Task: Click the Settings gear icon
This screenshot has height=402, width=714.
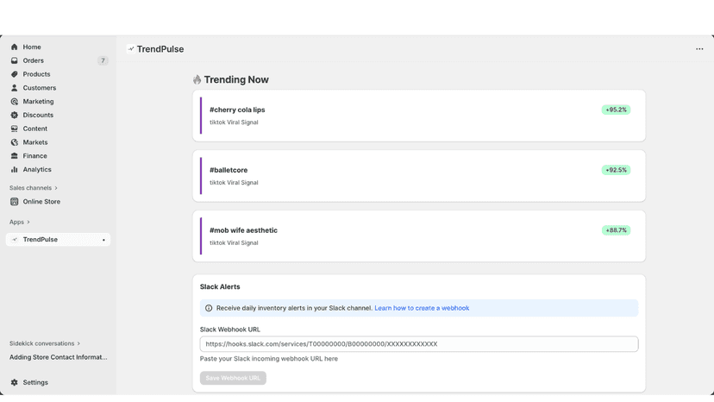Action: [x=14, y=382]
